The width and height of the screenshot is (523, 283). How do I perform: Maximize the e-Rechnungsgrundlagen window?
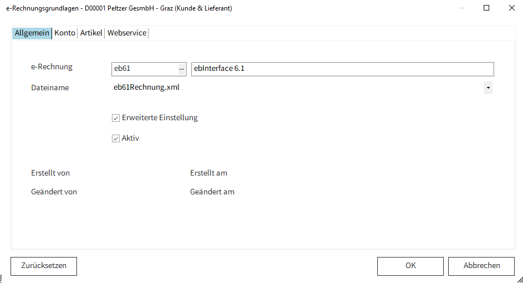486,8
